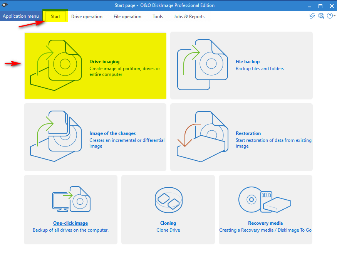Click the One-click image link
The image size is (337, 254).
tap(70, 223)
